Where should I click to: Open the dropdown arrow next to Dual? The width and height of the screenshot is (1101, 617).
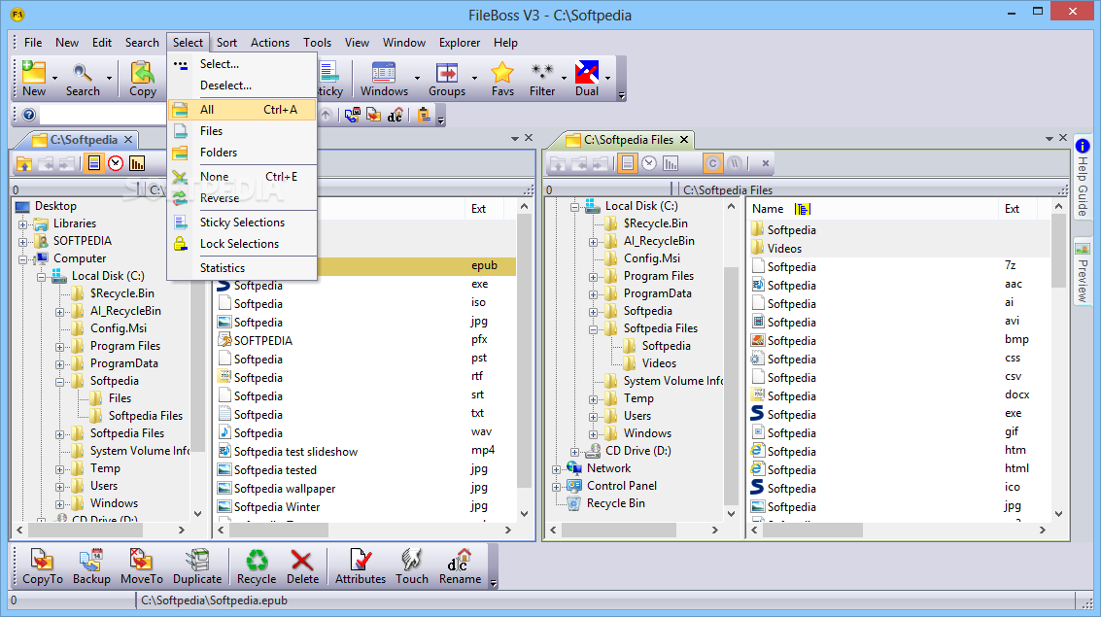pos(607,79)
